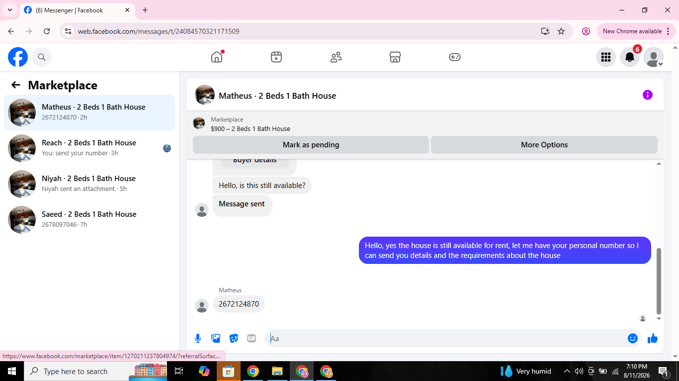Open the volume control in tray
679x381 pixels.
579,371
